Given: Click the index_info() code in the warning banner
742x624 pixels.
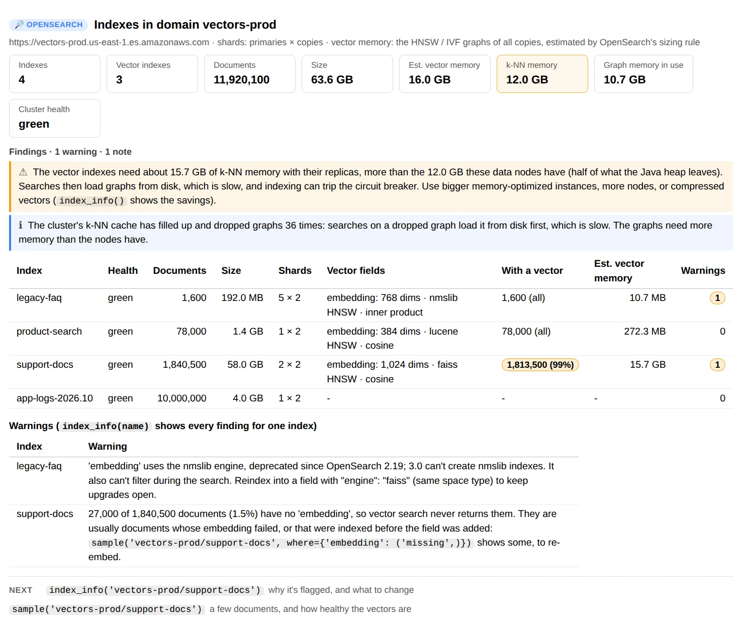Looking at the screenshot, I should 91,200.
